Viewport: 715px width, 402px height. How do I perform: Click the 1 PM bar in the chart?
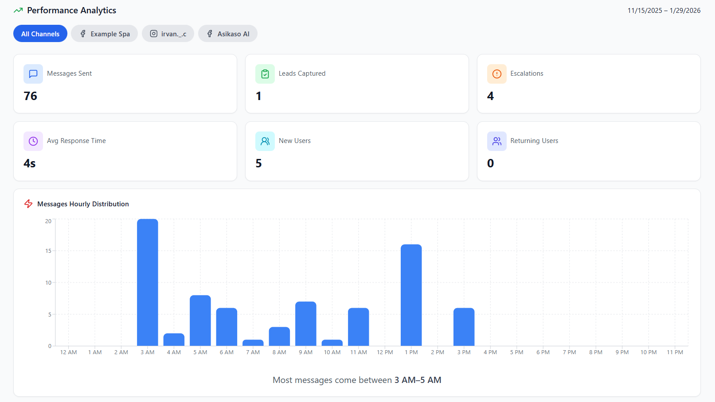pyautogui.click(x=411, y=295)
